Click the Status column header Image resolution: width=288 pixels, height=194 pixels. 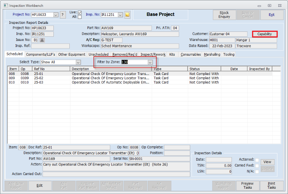click(204, 69)
